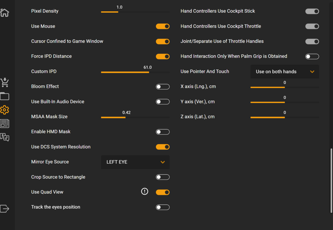The width and height of the screenshot is (333, 230).
Task: Click the Use Quad View warning icon
Action: pyautogui.click(x=145, y=191)
